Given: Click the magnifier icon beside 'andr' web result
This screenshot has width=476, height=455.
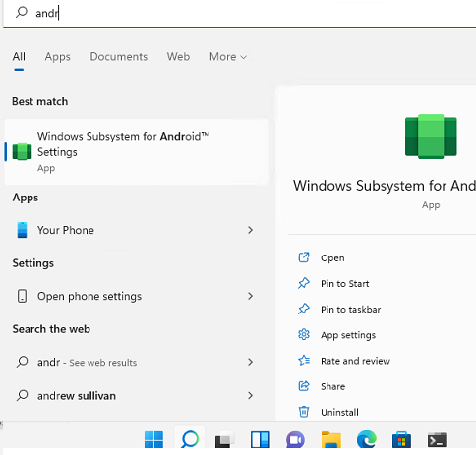Looking at the screenshot, I should point(22,362).
